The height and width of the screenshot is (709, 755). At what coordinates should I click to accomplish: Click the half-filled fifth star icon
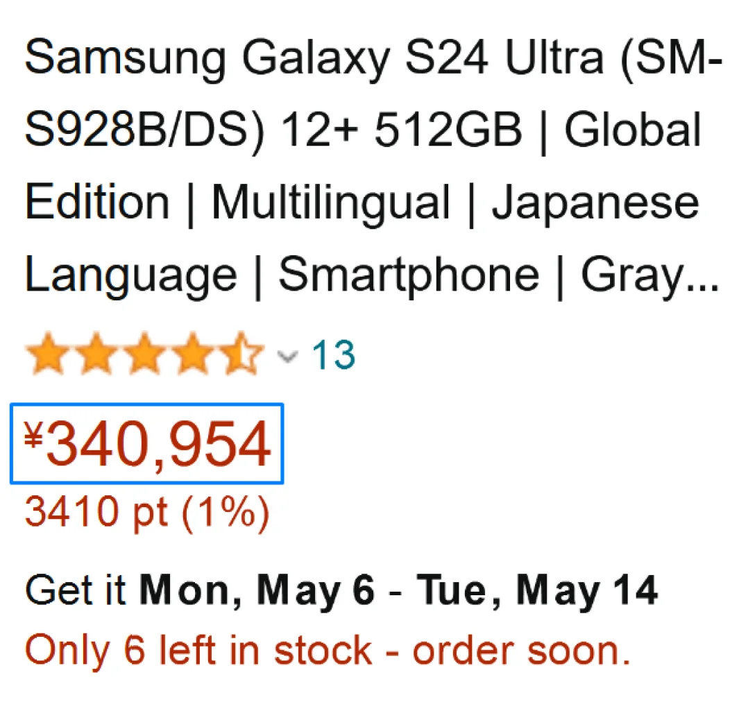pos(241,354)
